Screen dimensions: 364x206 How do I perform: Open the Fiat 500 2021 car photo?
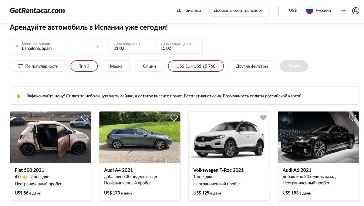pyautogui.click(x=51, y=137)
